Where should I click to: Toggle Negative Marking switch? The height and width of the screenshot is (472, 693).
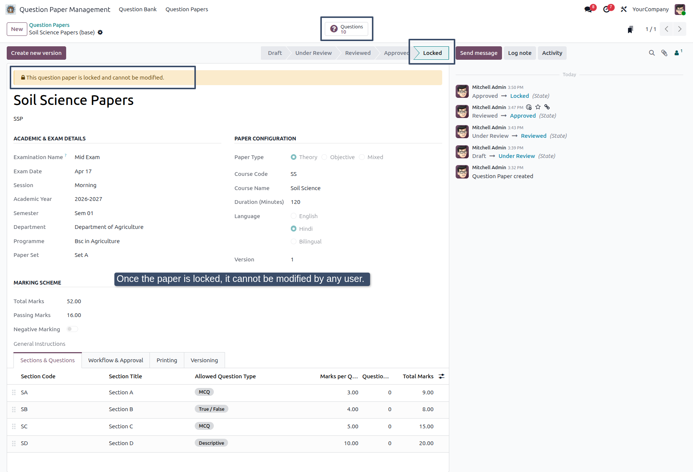72,329
